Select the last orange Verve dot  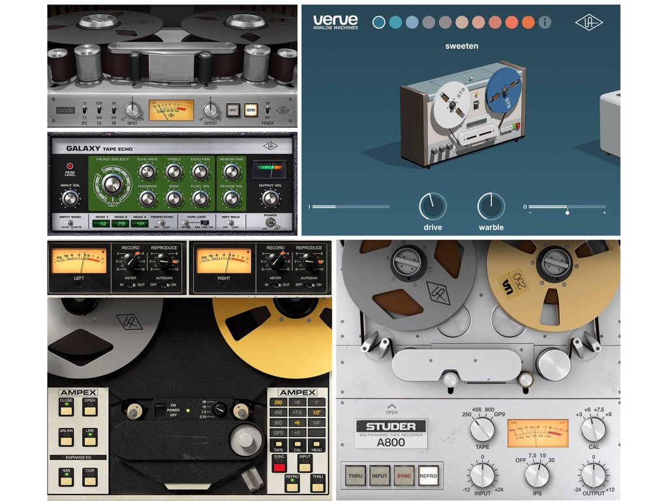point(528,22)
